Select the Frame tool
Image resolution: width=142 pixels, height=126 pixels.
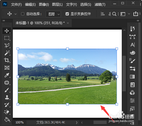click(7, 68)
